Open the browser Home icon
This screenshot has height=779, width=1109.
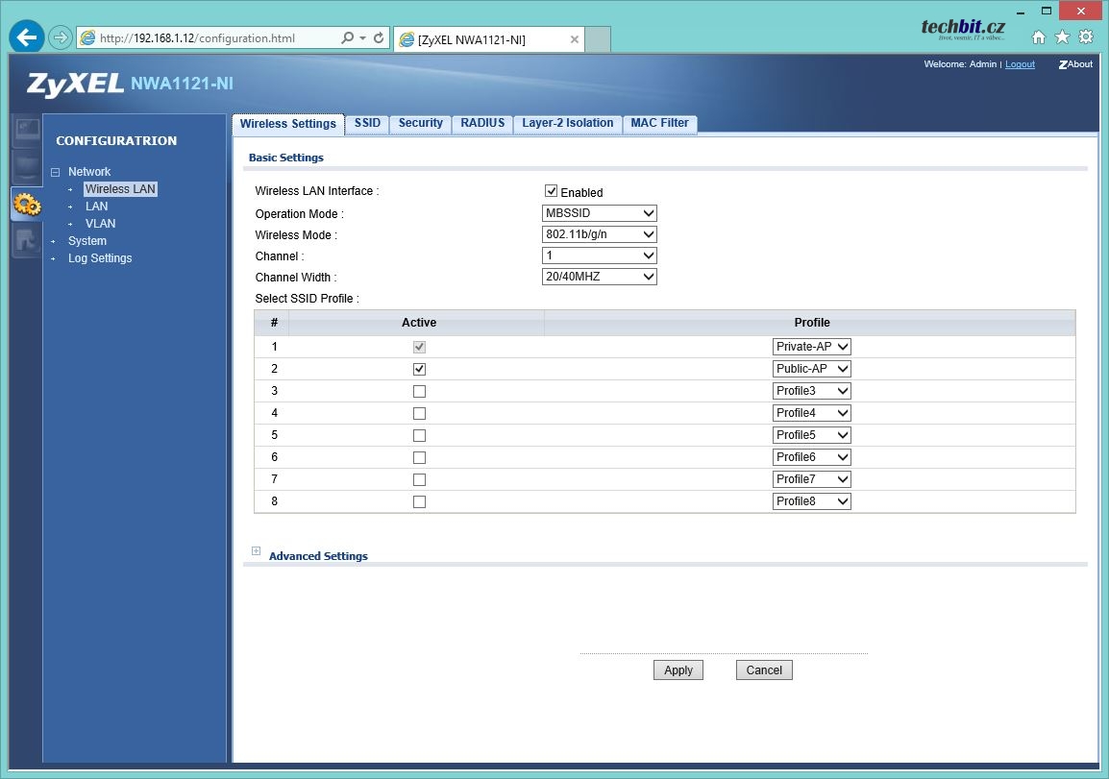[1039, 37]
